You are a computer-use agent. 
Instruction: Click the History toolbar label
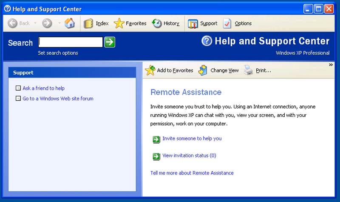coord(171,23)
